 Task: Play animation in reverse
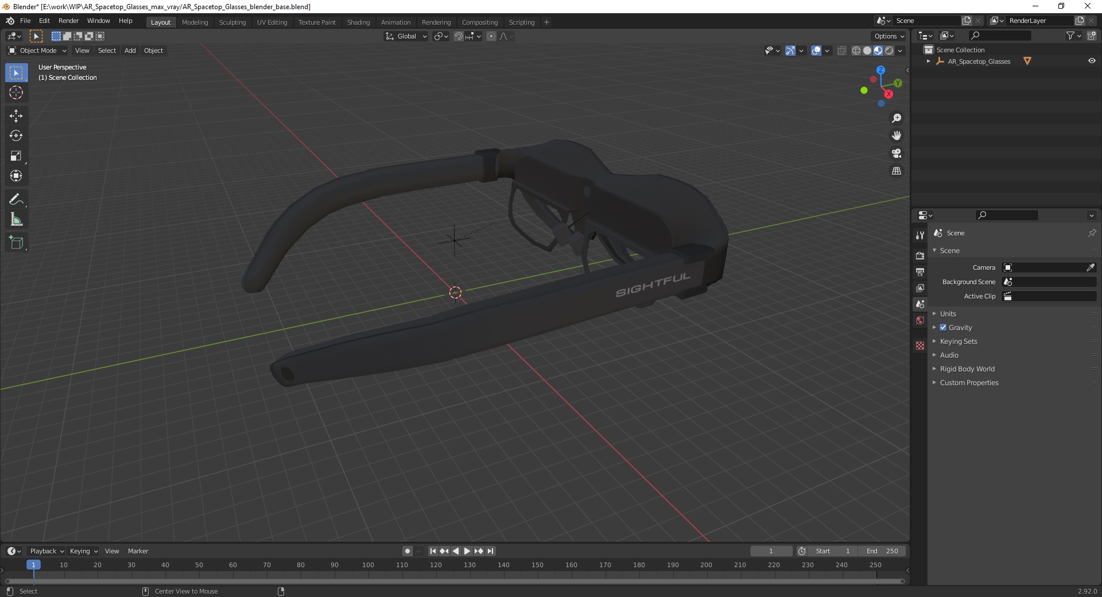click(x=456, y=551)
